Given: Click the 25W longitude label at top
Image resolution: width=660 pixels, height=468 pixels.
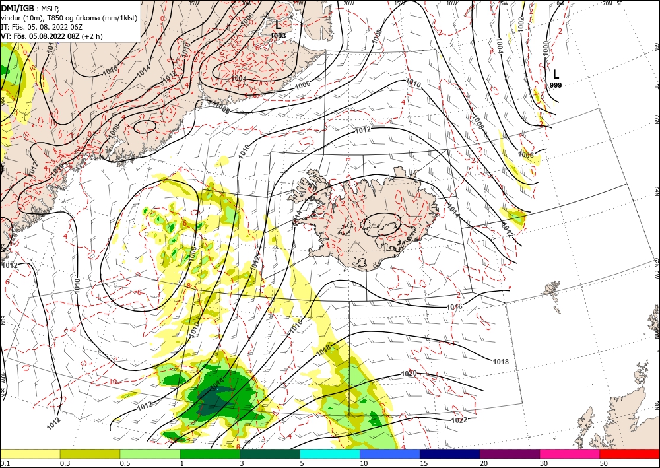Looking at the screenshot, I should (298, 3).
